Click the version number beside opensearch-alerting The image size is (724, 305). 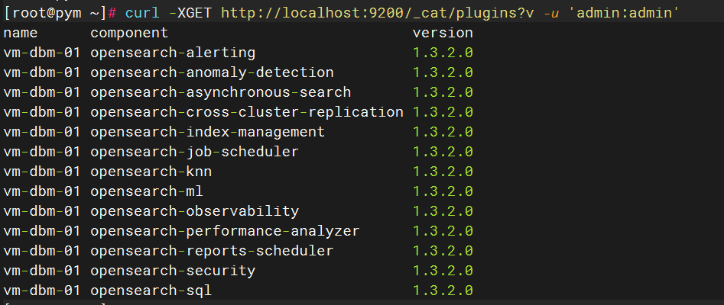[443, 53]
